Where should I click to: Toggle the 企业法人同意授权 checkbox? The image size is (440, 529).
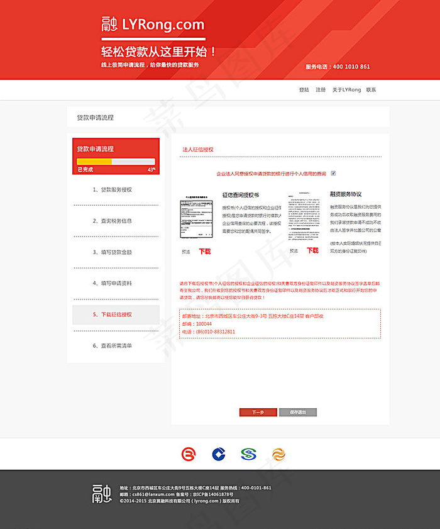tap(333, 173)
